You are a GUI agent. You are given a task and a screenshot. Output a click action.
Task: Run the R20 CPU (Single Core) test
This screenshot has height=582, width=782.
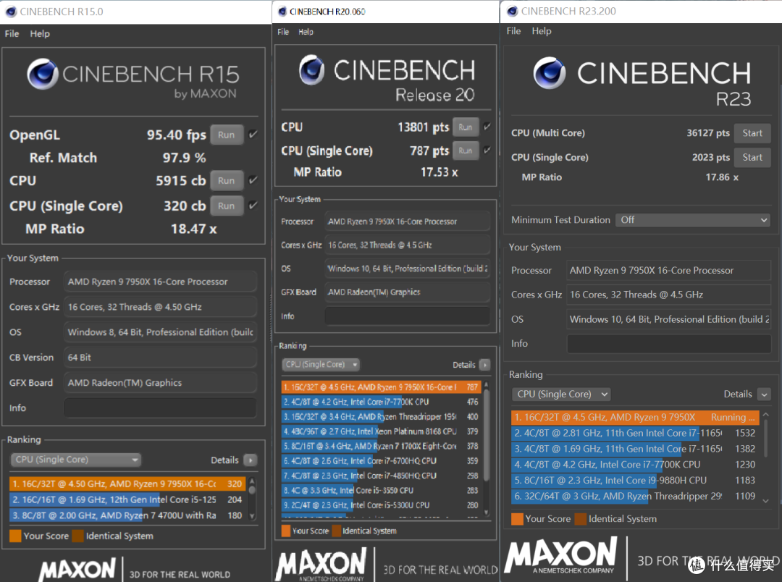pyautogui.click(x=466, y=151)
